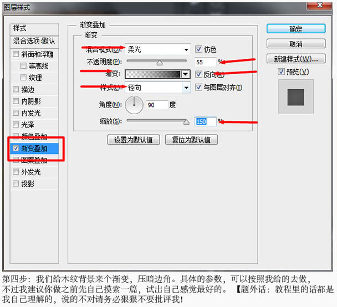Open the 样式 径向 dropdown
Image resolution: width=337 pixels, height=307 pixels.
[x=157, y=88]
